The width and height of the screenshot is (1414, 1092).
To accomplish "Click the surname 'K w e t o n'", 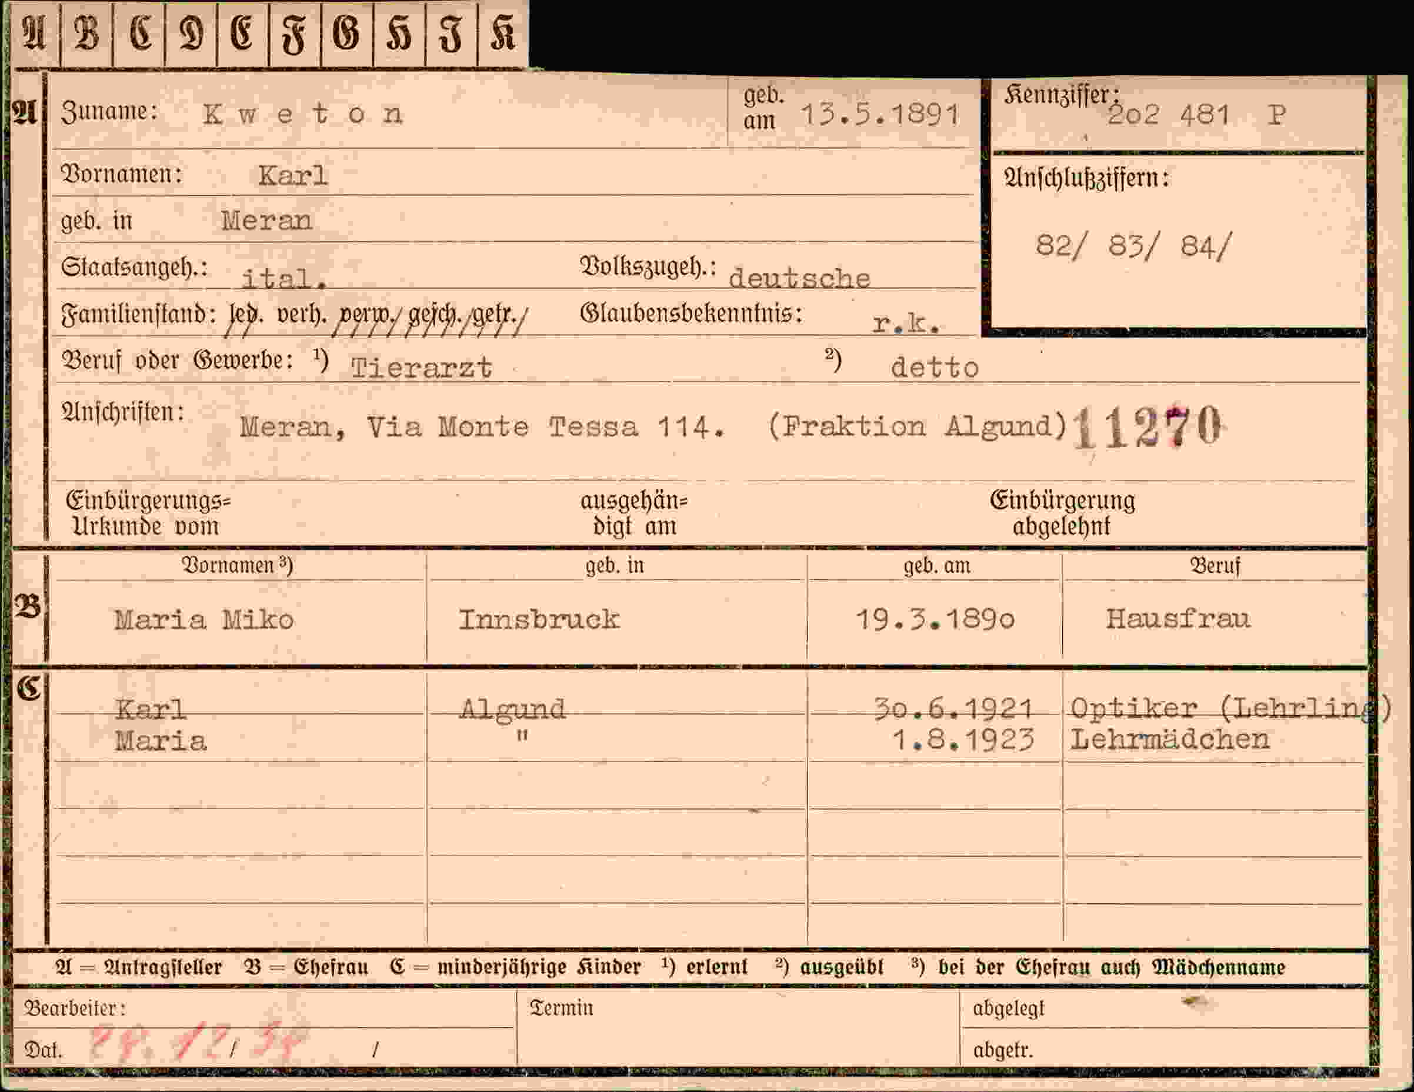I will tap(303, 115).
